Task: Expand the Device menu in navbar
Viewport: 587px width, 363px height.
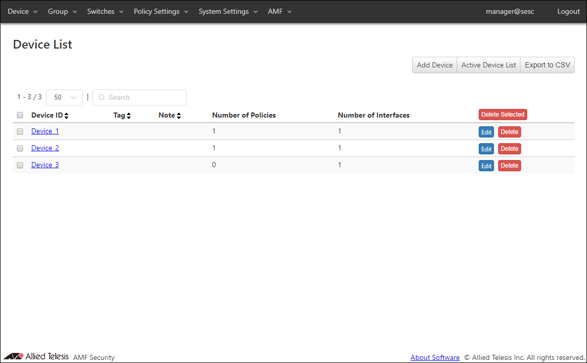Action: point(22,11)
